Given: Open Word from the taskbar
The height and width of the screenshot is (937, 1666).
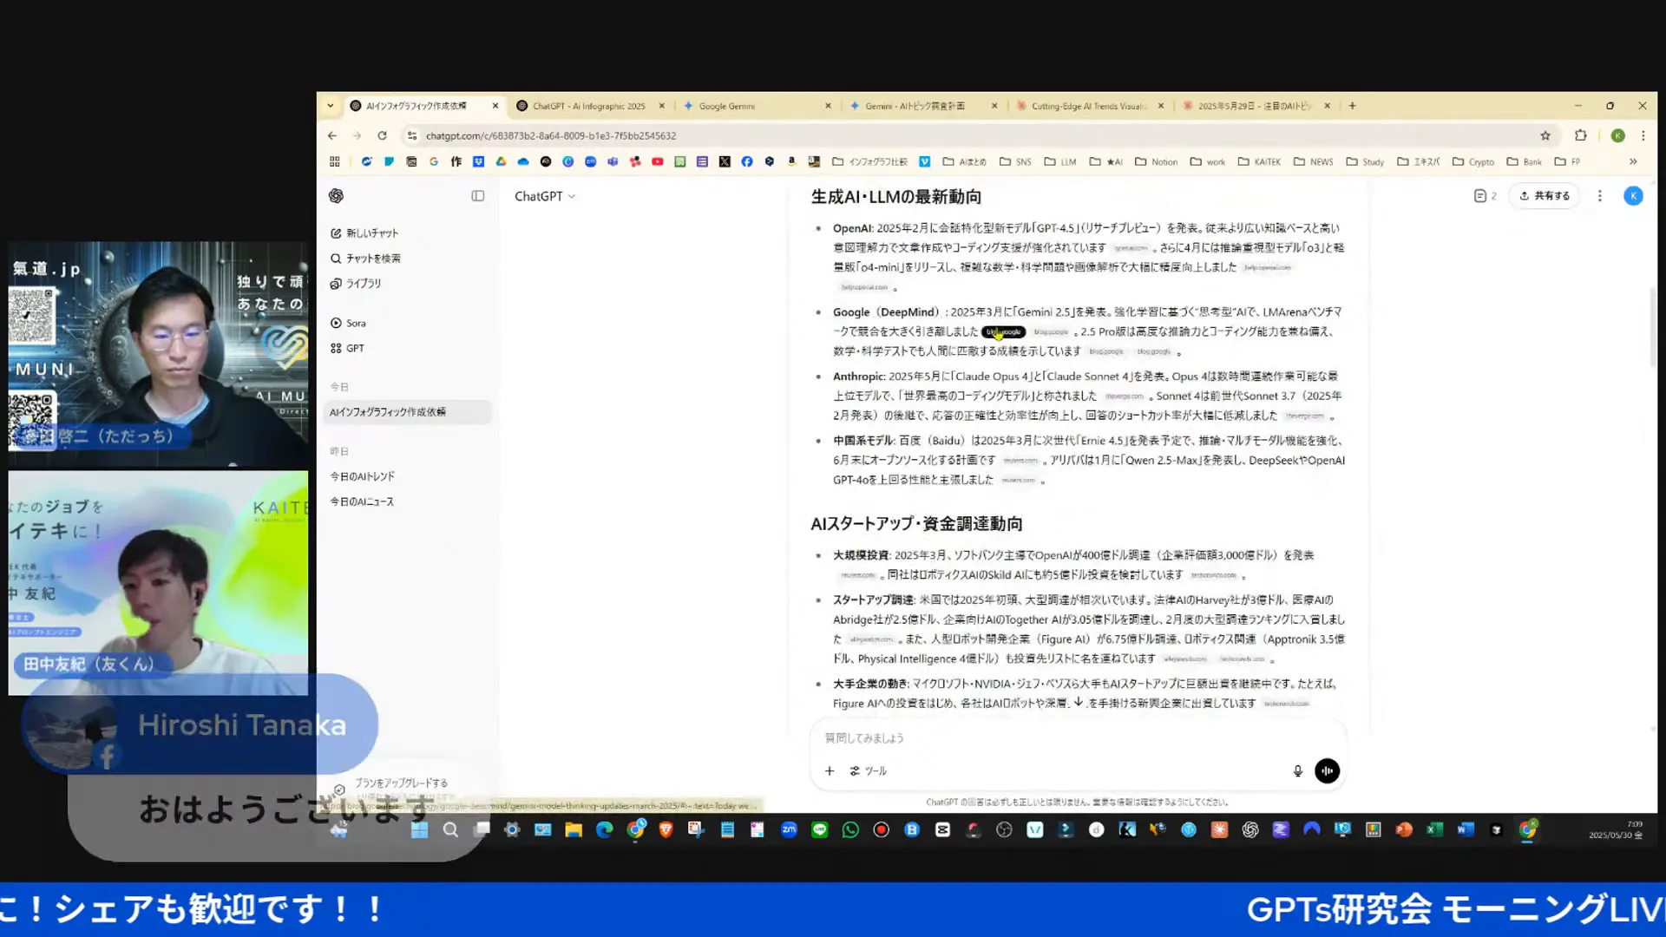Looking at the screenshot, I should pyautogui.click(x=1466, y=830).
